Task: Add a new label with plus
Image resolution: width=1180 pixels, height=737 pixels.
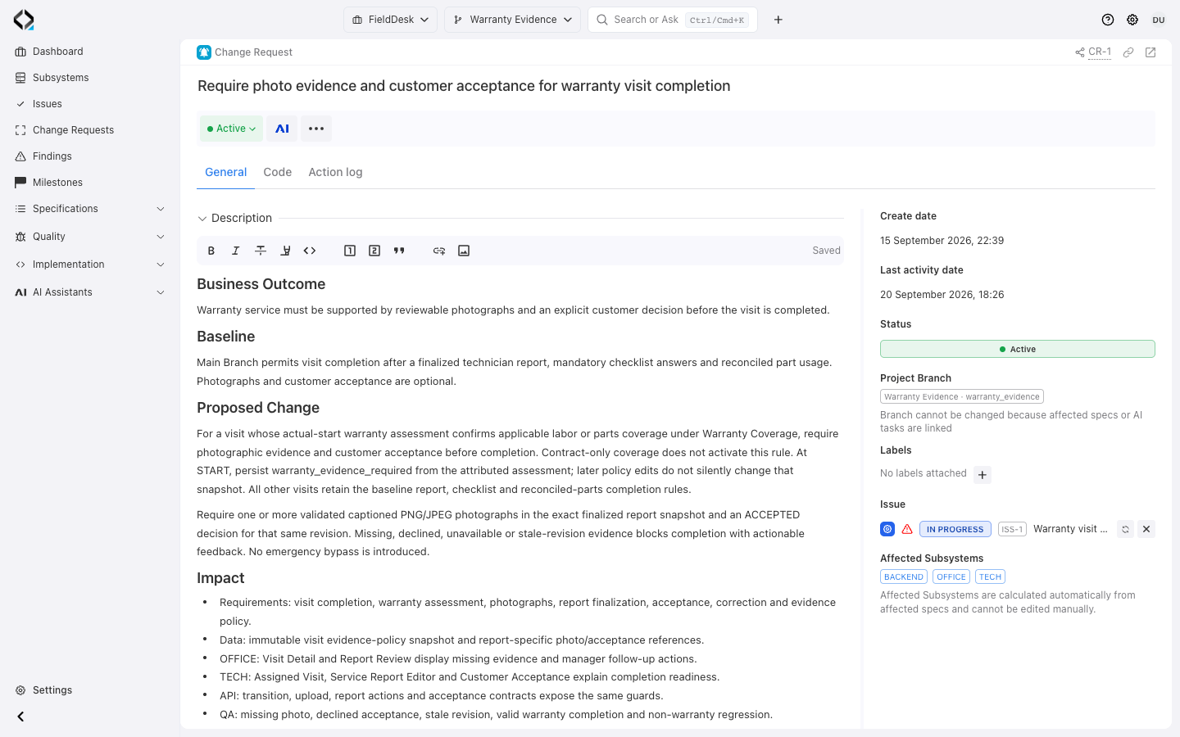Action: [x=983, y=475]
